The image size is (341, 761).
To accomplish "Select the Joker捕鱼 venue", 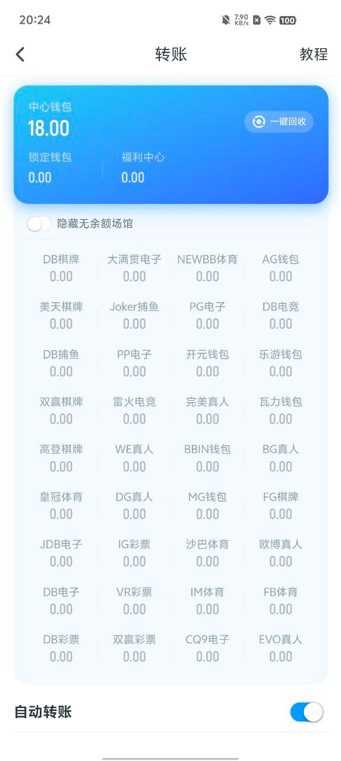I will [x=134, y=315].
